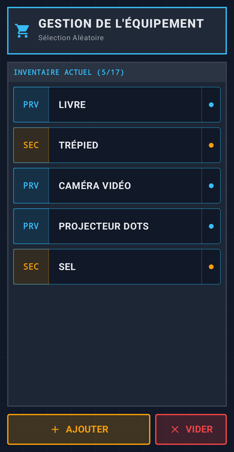
Task: Click the orange status dot for Trépied
Action: pos(211,145)
